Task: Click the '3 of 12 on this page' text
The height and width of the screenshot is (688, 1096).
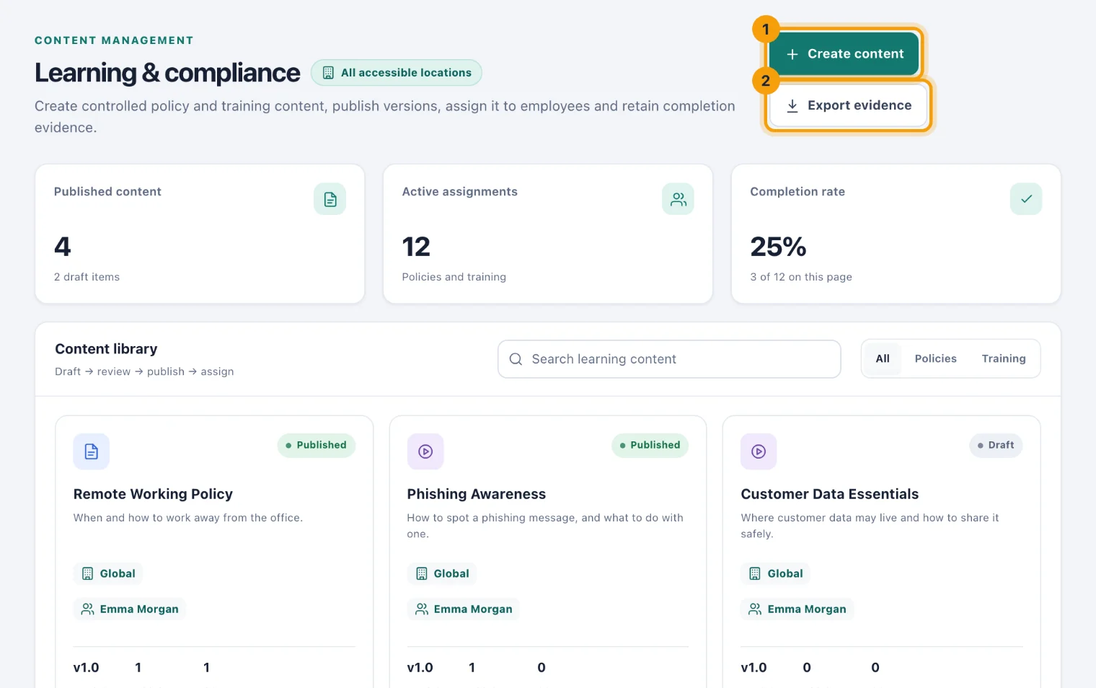Action: (801, 277)
